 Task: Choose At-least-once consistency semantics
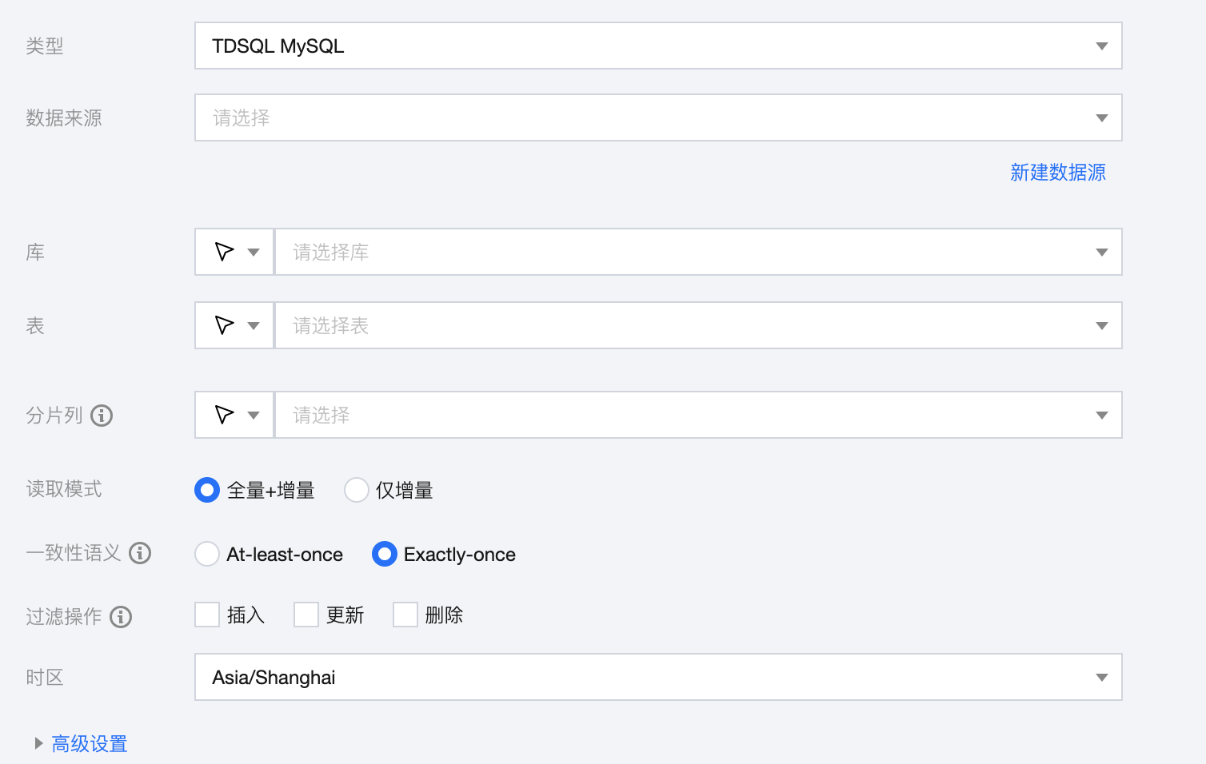207,554
